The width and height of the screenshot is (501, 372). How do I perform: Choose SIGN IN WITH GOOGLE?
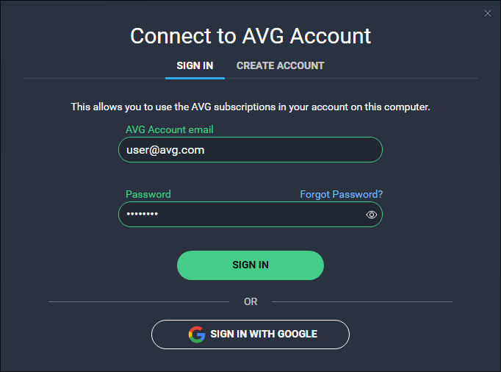(x=250, y=335)
